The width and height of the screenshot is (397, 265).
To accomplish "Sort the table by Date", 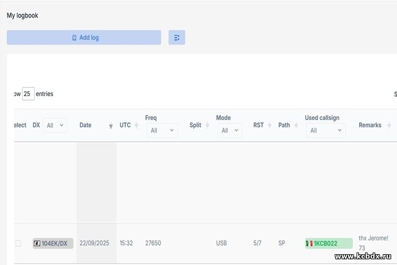I will point(110,126).
